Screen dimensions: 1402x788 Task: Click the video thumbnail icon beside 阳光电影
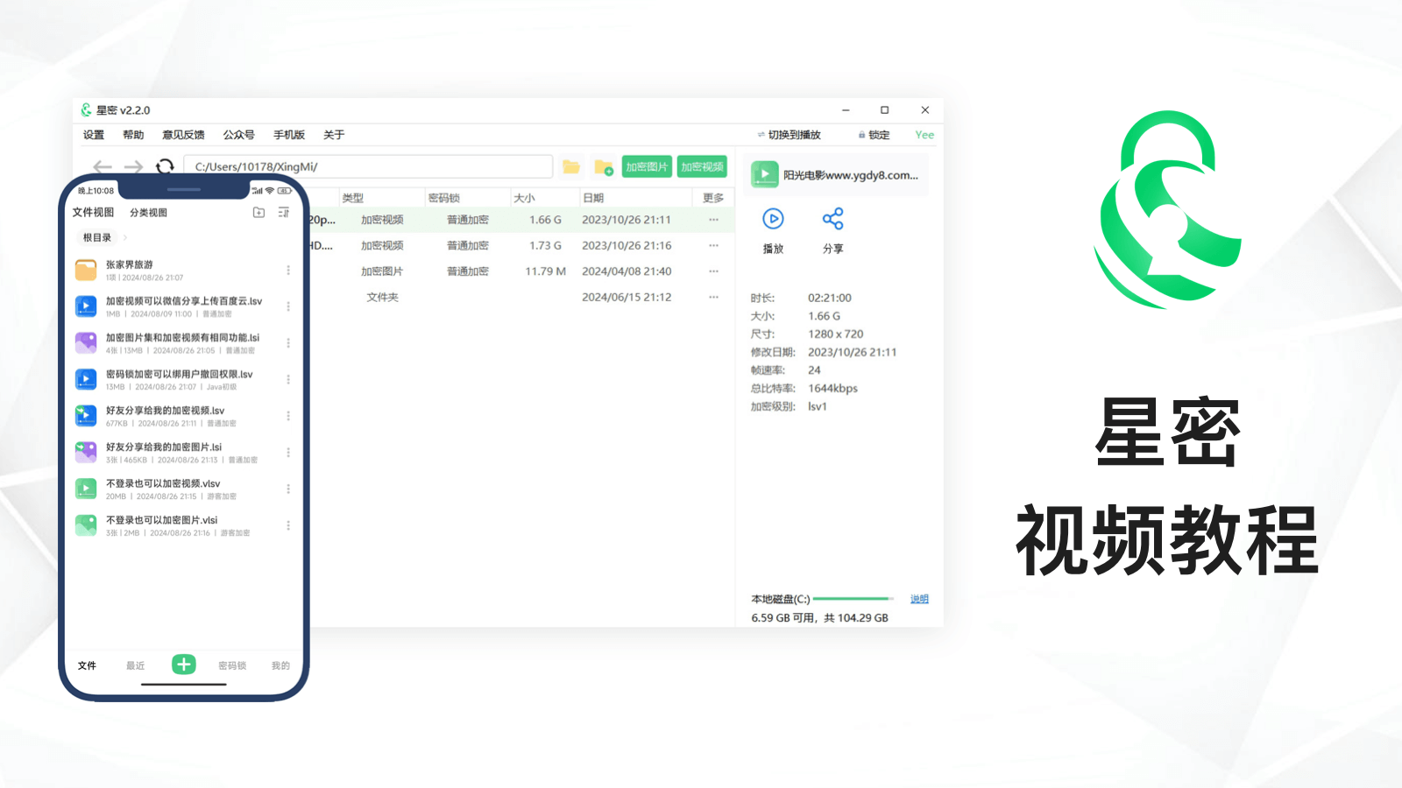tap(765, 174)
